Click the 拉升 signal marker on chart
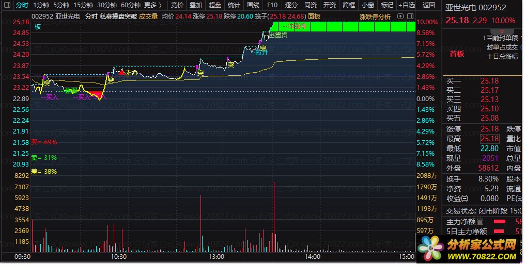This screenshot has width=525, height=265. 261,52
